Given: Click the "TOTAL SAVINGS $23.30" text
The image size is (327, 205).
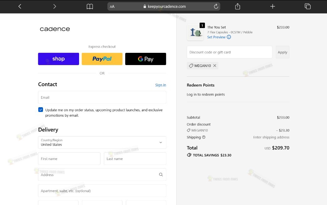Looking at the screenshot, I should [212, 155].
